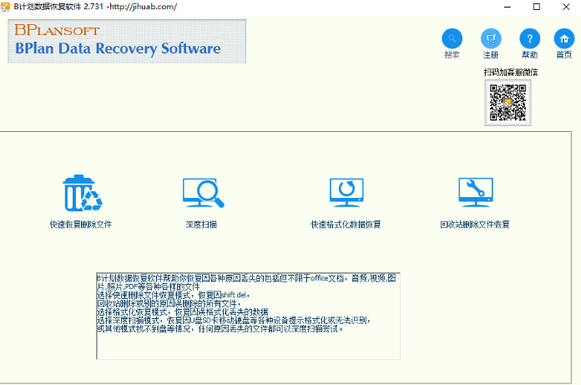Screen dimensions: 581x385
Task: Click the 注册 shopping cart icon
Action: (491, 38)
